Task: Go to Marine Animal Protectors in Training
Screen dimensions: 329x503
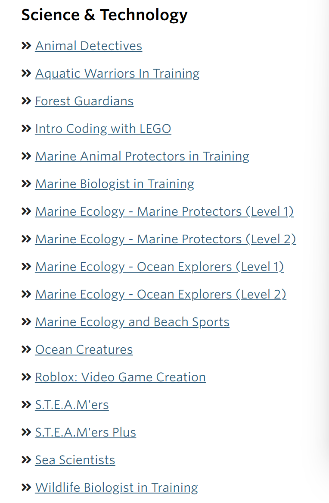Action: tap(142, 157)
